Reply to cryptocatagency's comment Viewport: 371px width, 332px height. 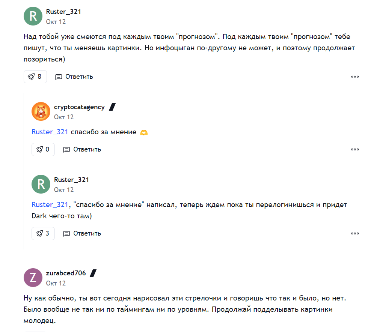pos(82,149)
